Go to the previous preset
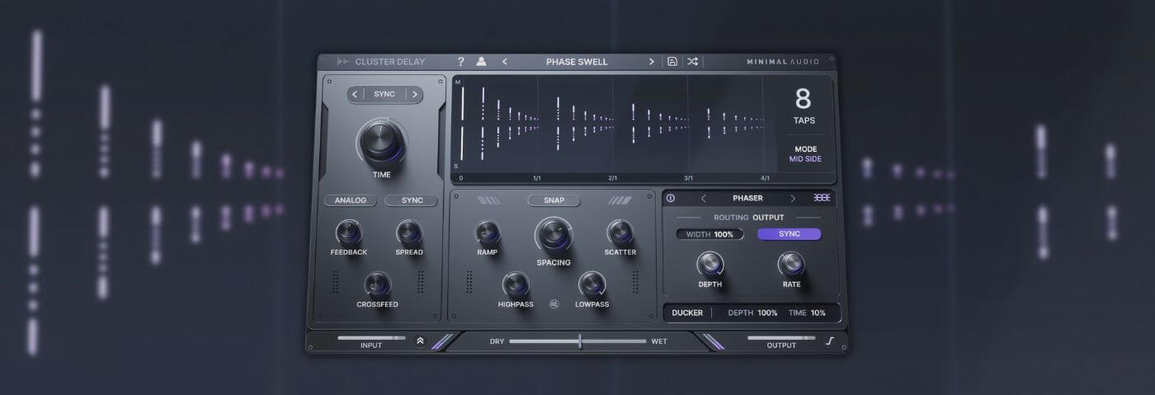Screen dimensions: 1155x395 point(505,62)
